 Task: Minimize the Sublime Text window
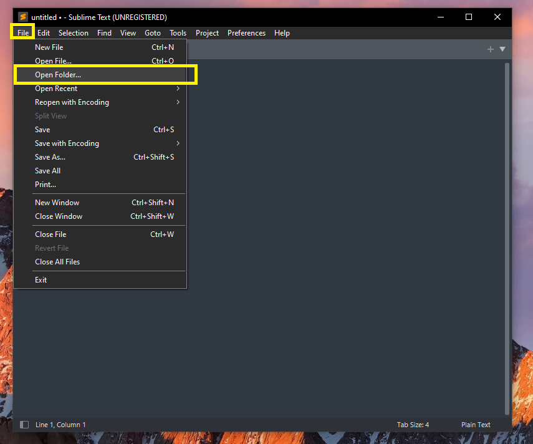[x=441, y=17]
